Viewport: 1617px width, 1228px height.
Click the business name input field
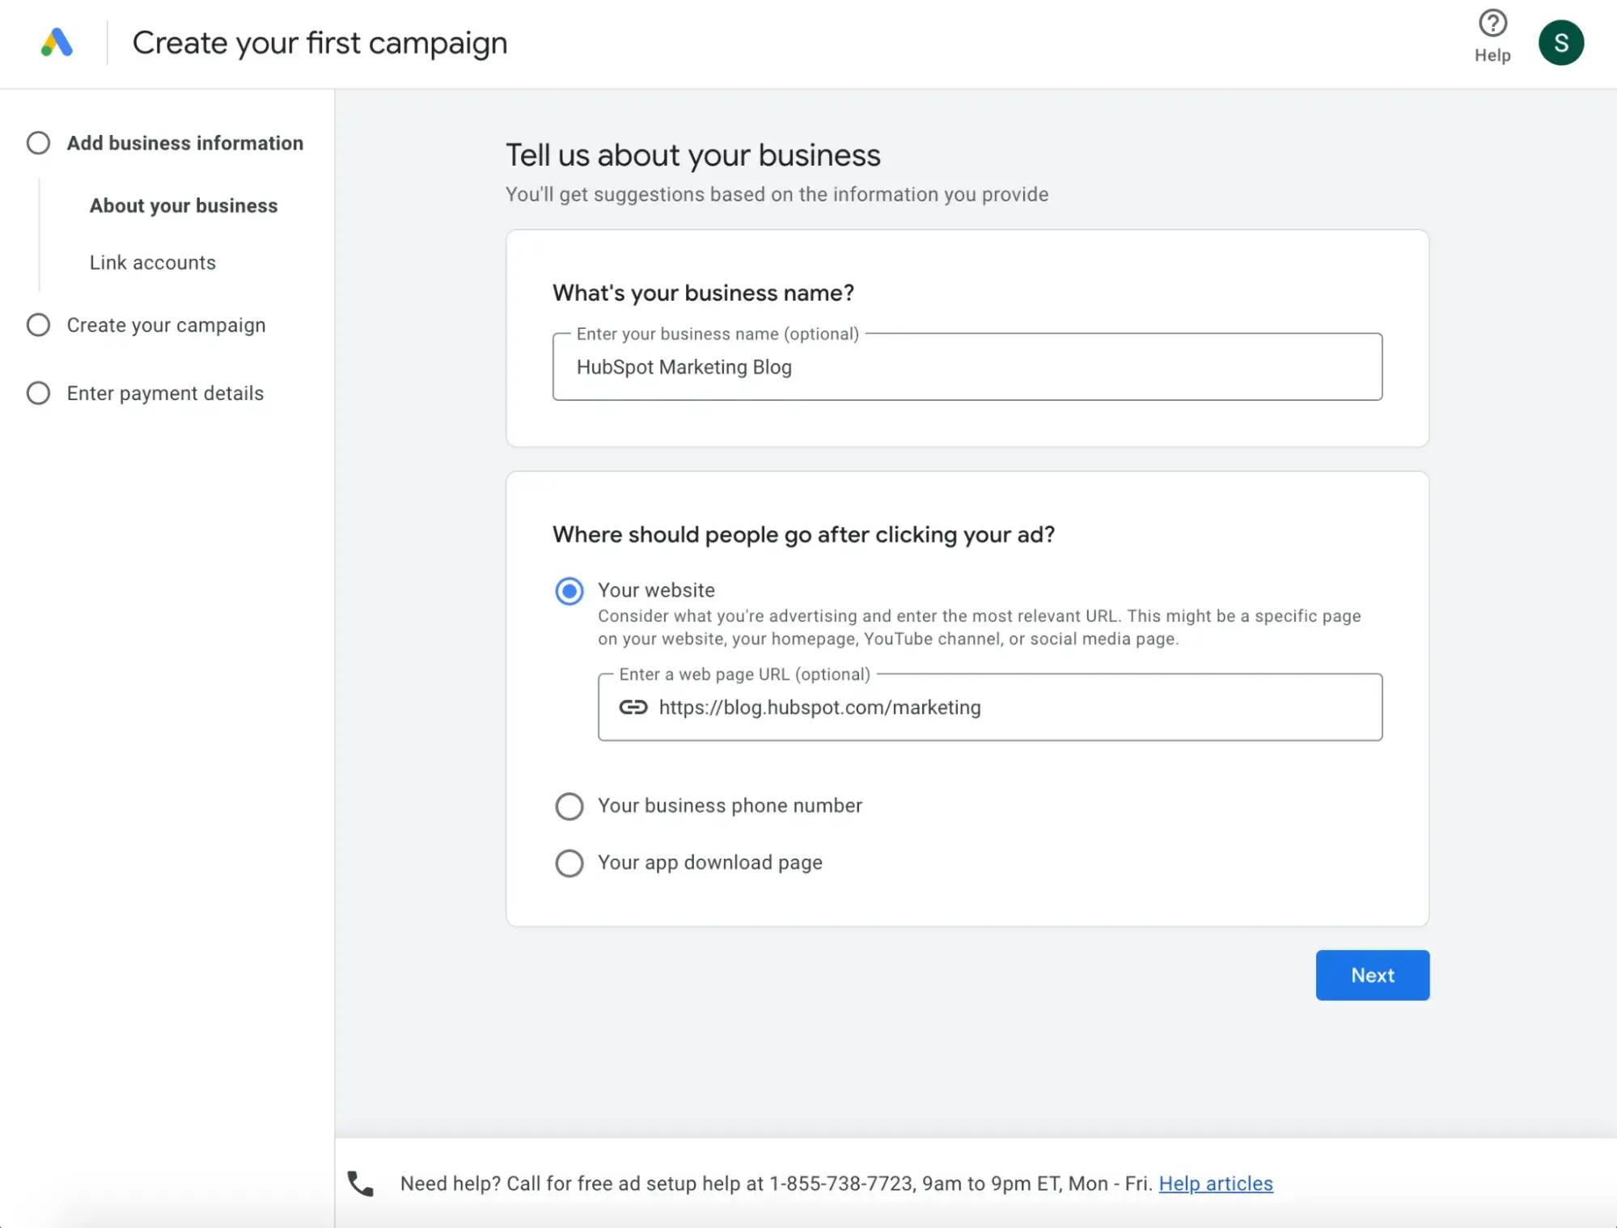[x=967, y=366]
